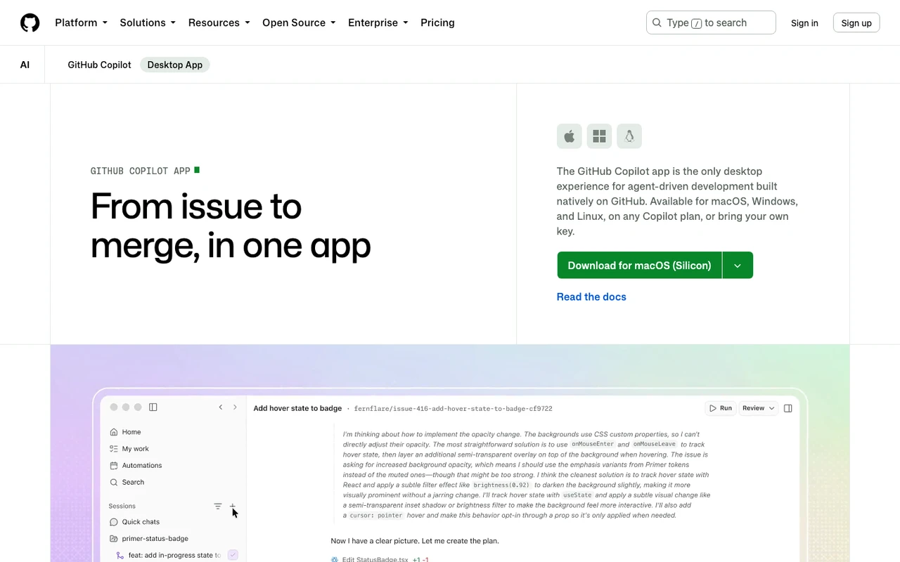This screenshot has width=900, height=562.
Task: Open the download options chevron
Action: [x=738, y=266]
